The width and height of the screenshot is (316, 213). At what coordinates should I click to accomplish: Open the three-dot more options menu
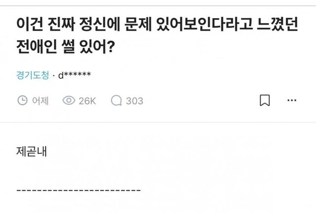coord(292,101)
